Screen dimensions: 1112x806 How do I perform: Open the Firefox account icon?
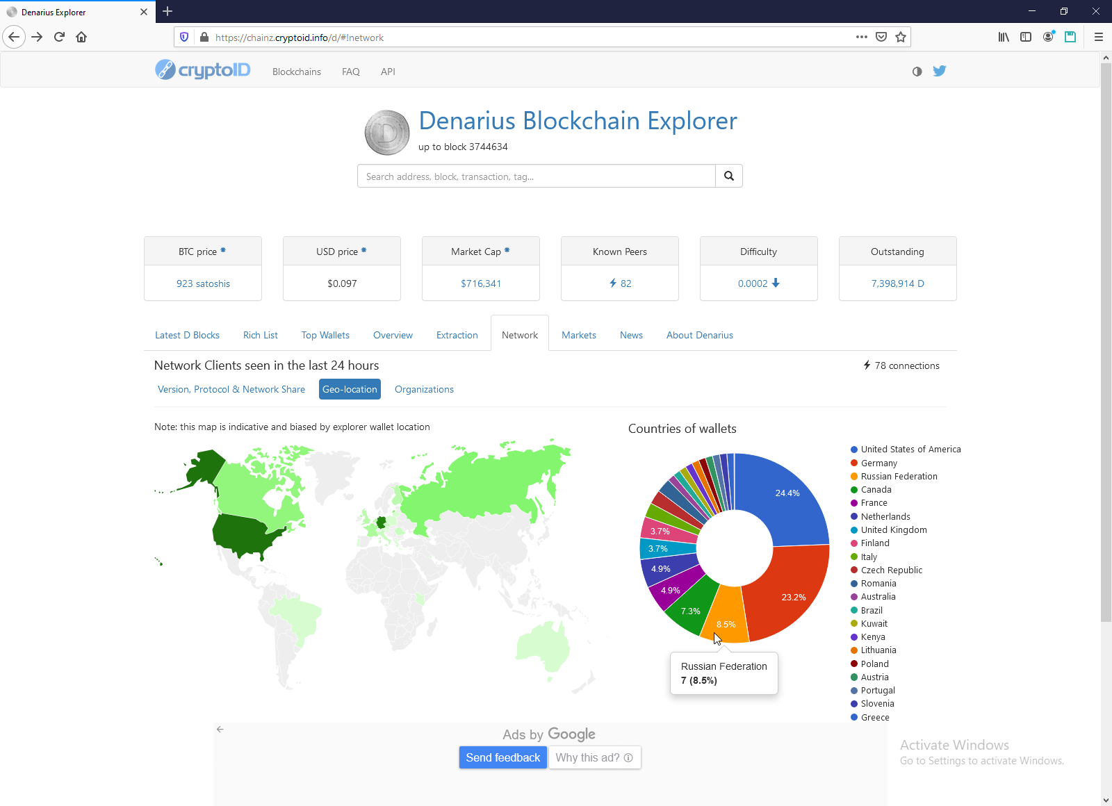pos(1048,38)
